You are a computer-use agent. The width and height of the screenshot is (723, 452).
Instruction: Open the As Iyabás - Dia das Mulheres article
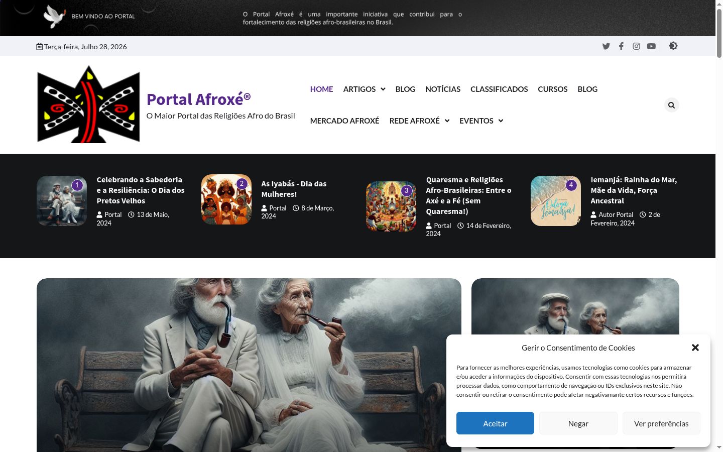pyautogui.click(x=294, y=189)
